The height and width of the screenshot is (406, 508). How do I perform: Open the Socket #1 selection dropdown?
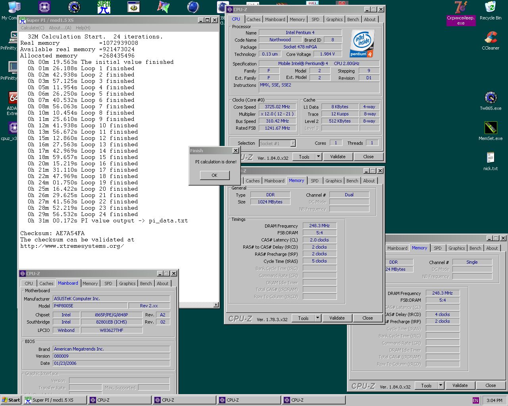tap(293, 144)
